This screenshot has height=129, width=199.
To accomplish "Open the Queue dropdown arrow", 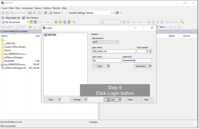I will pos(62,13).
